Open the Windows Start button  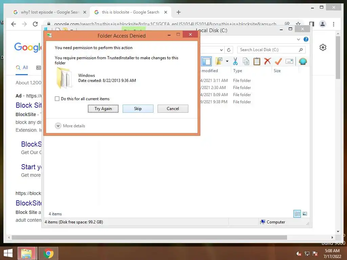pyautogui.click(x=8, y=253)
